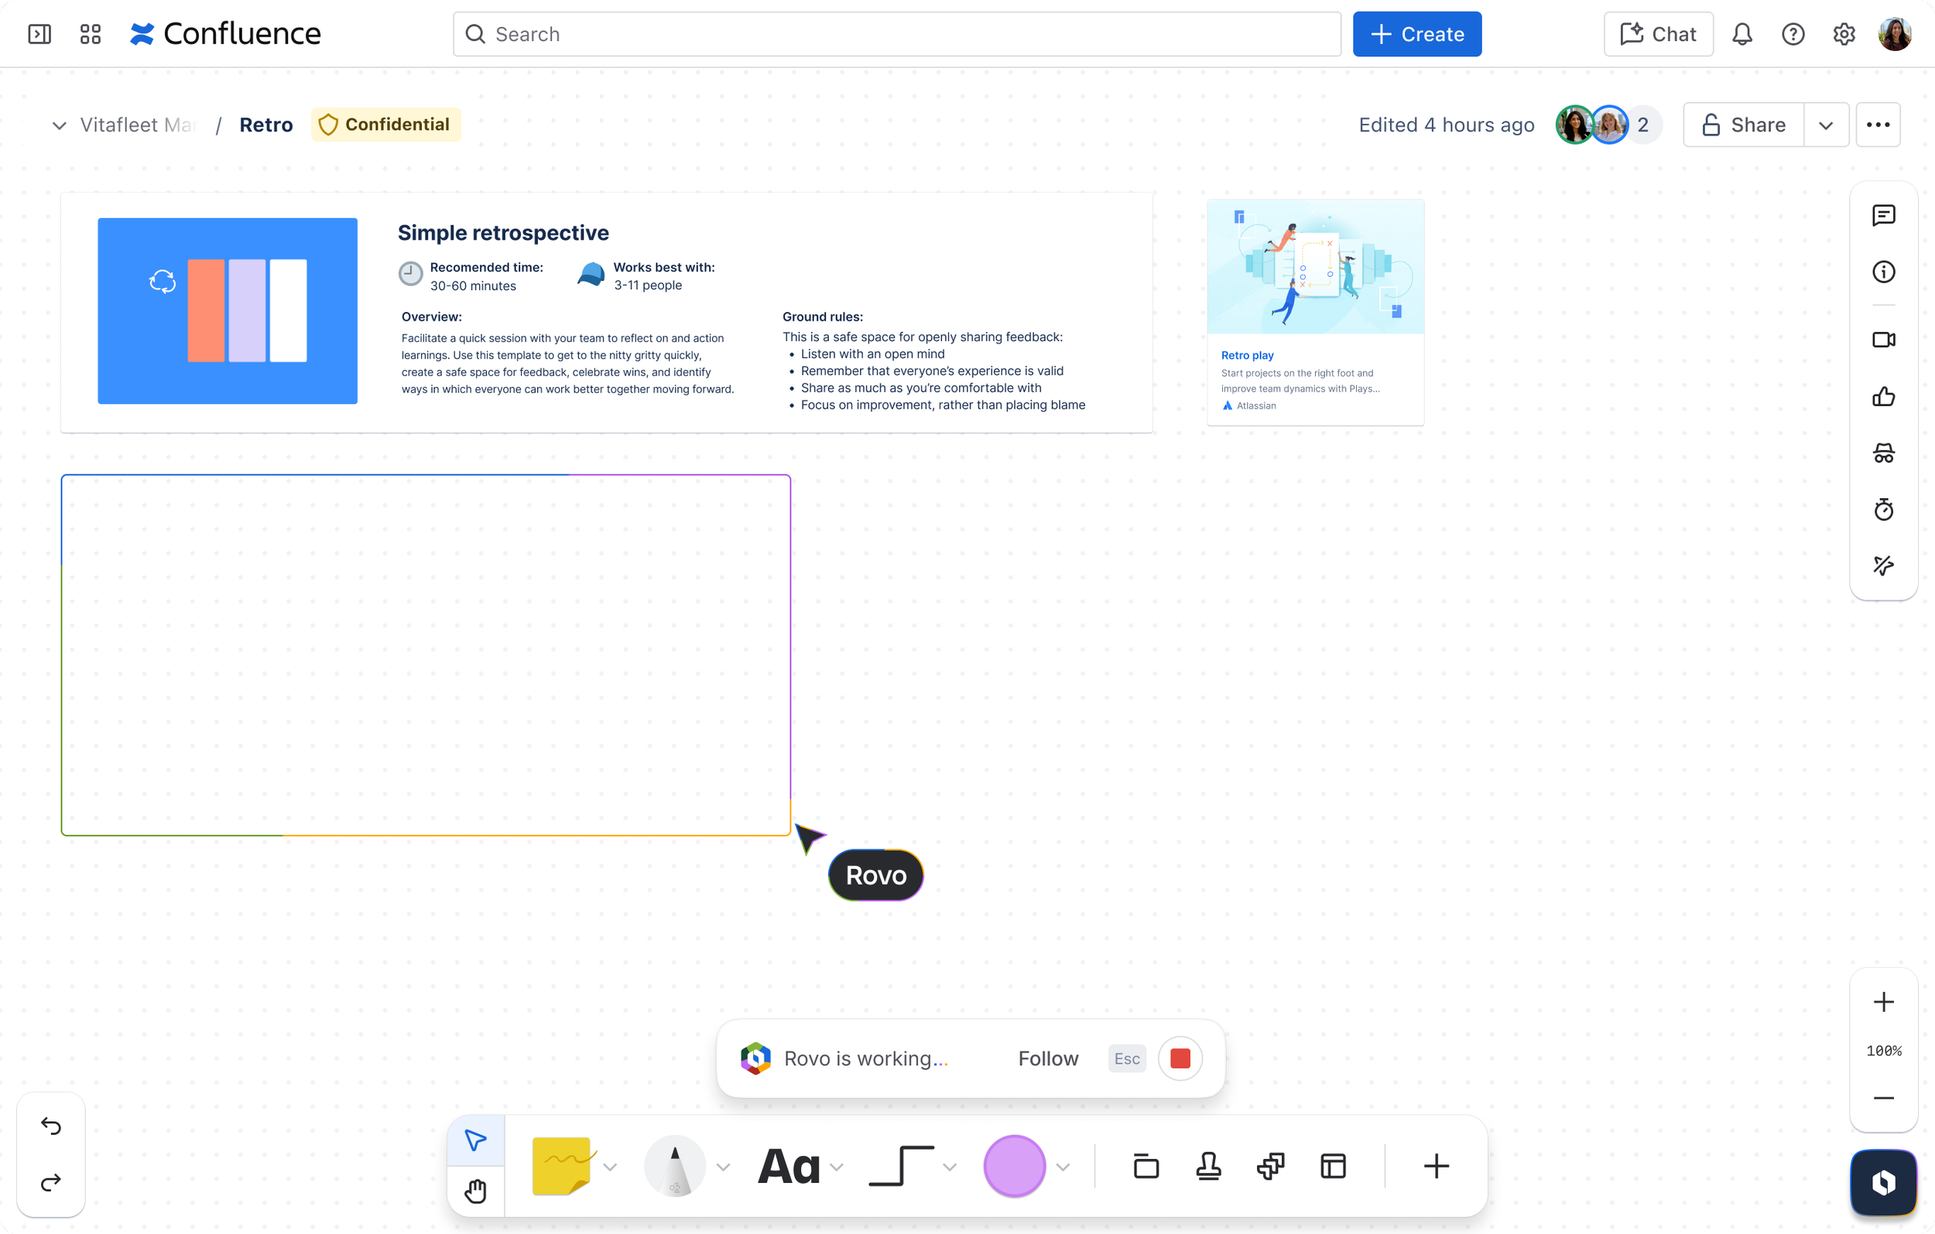Image resolution: width=1935 pixels, height=1234 pixels.
Task: Toggle the left sidebar panel
Action: click(x=39, y=34)
